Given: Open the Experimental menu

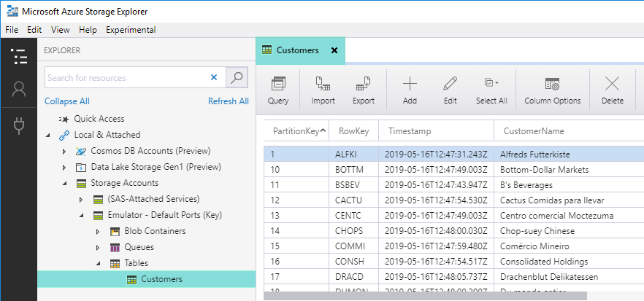Looking at the screenshot, I should (131, 30).
